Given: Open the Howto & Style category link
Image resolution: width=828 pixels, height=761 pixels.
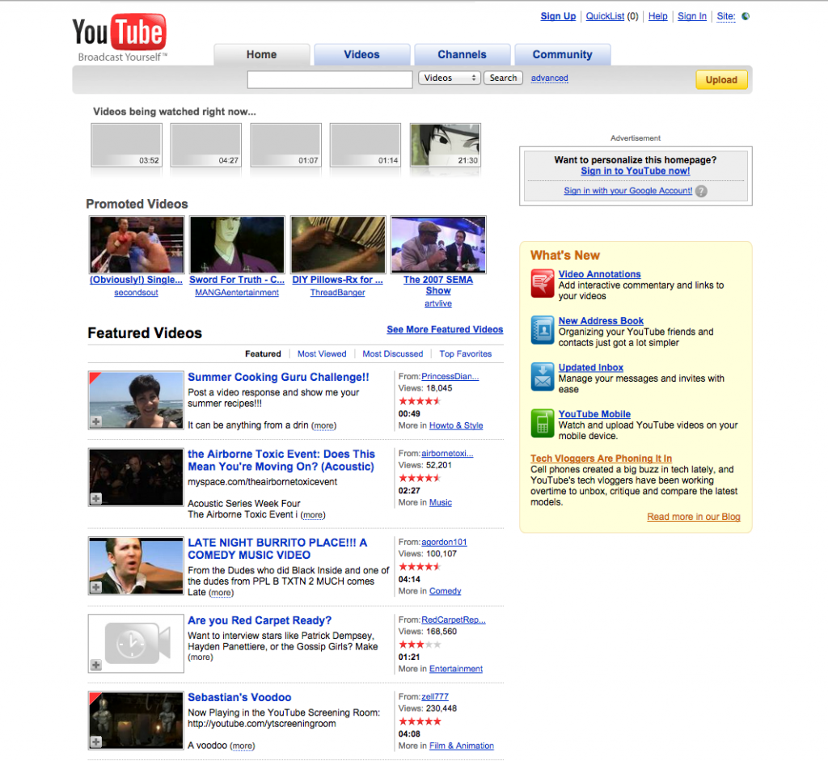Looking at the screenshot, I should pos(456,425).
